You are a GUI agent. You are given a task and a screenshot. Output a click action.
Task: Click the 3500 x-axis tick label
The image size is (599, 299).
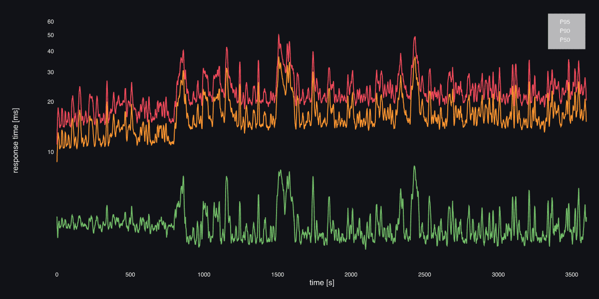click(x=572, y=275)
